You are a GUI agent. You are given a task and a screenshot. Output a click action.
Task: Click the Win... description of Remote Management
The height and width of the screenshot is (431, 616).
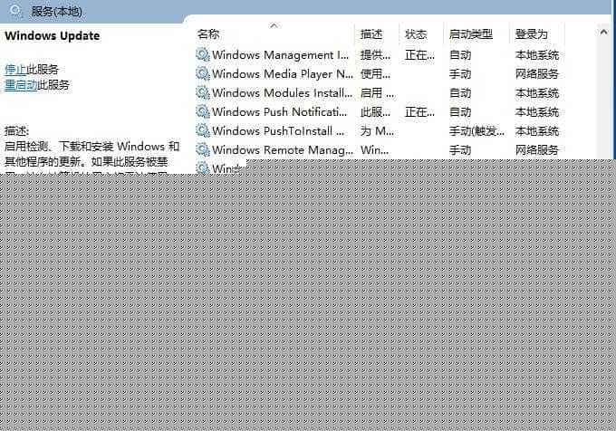point(374,150)
